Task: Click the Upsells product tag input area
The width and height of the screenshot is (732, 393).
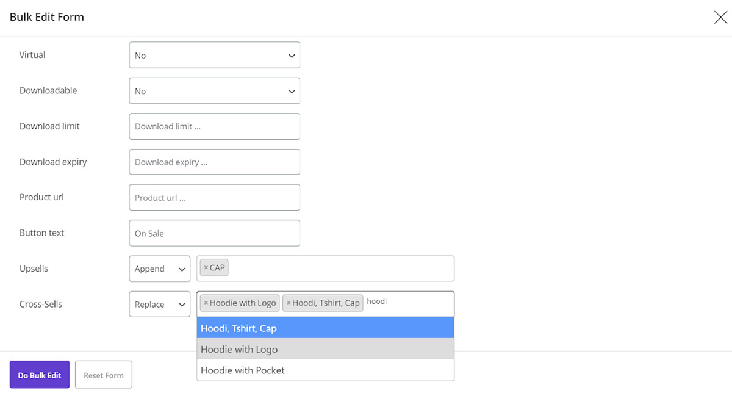Action: pyautogui.click(x=342, y=269)
